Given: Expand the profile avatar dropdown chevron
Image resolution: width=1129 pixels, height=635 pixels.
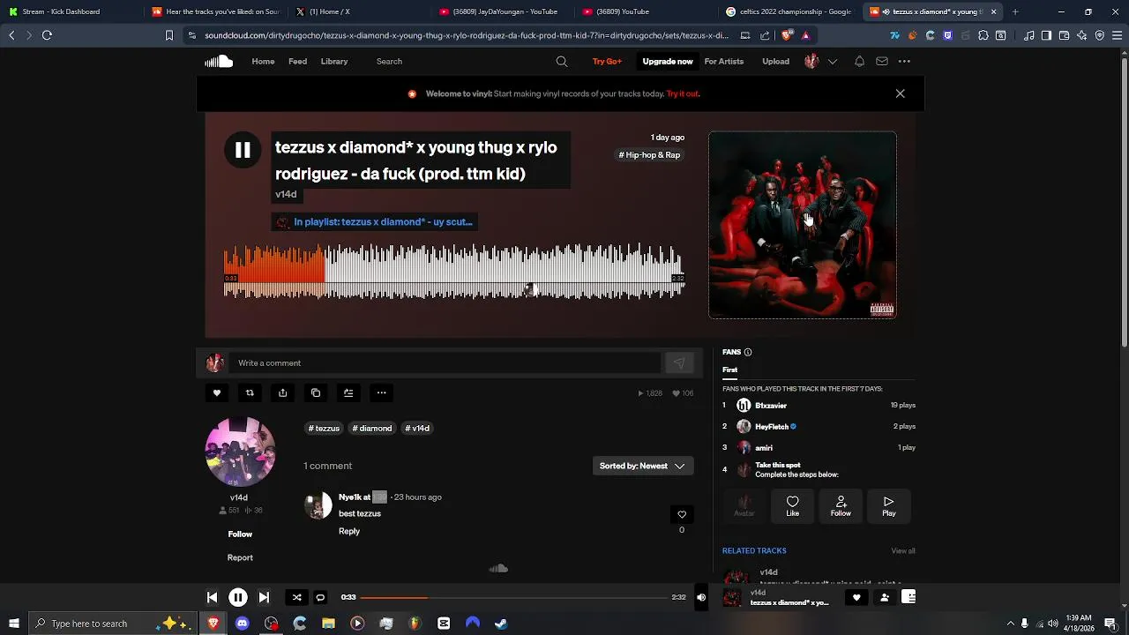Looking at the screenshot, I should pos(832,61).
